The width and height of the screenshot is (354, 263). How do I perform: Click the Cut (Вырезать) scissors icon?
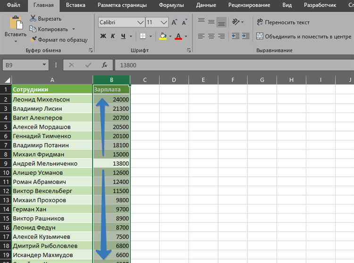pos(33,18)
